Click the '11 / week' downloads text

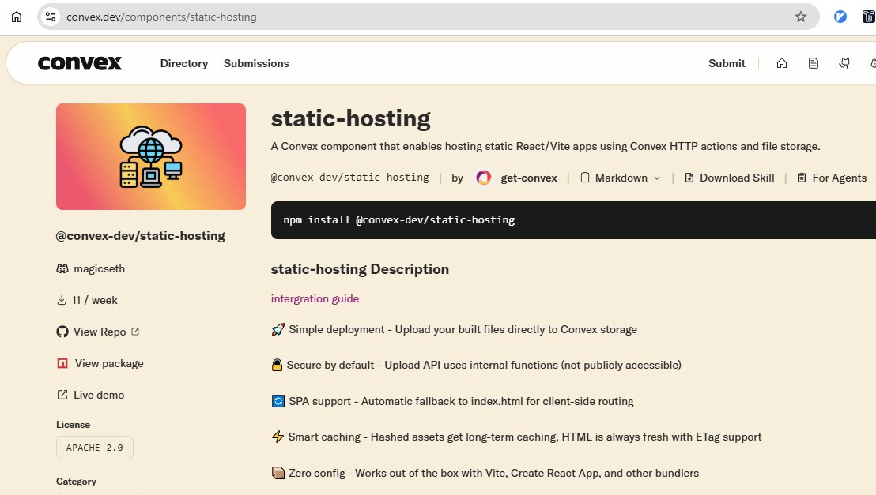click(94, 300)
